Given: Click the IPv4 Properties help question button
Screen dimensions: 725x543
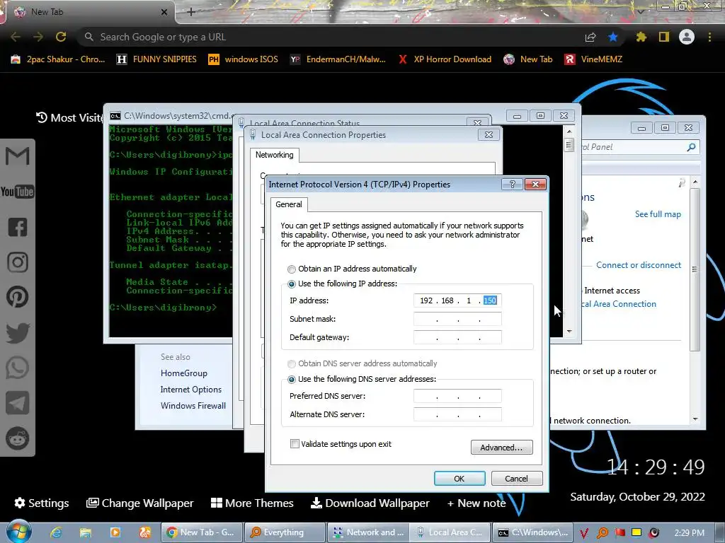Looking at the screenshot, I should (513, 185).
